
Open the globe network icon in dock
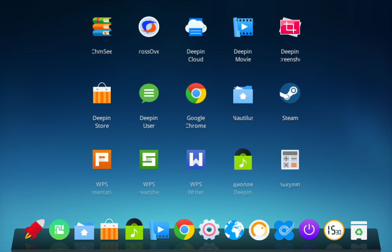pos(234,230)
